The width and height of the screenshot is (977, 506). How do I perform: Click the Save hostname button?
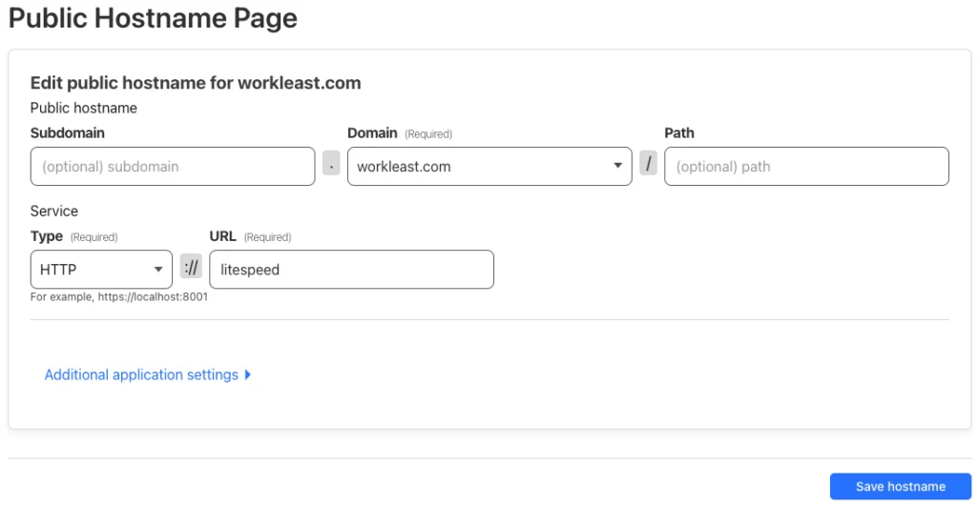(x=901, y=486)
